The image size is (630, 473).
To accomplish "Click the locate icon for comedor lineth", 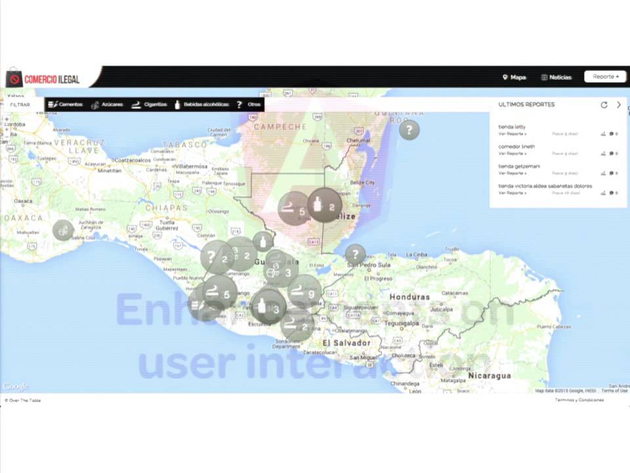I will point(603,153).
